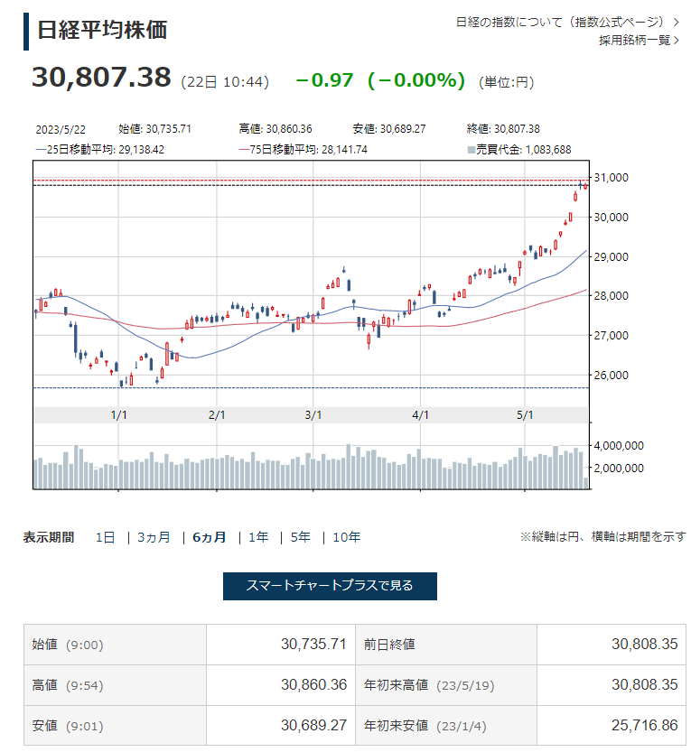Click the 売買代金 legend entry
Viewport: 691px width, 752px height.
pyautogui.click(x=519, y=150)
